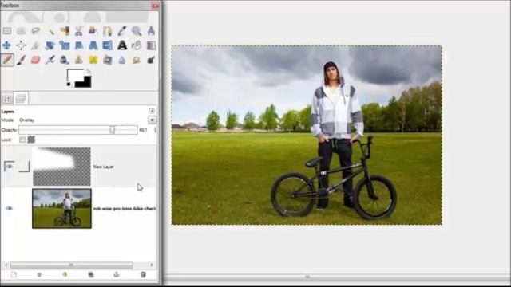Select the Scissors Select tool
This screenshot has height=287, width=511.
(78, 31)
